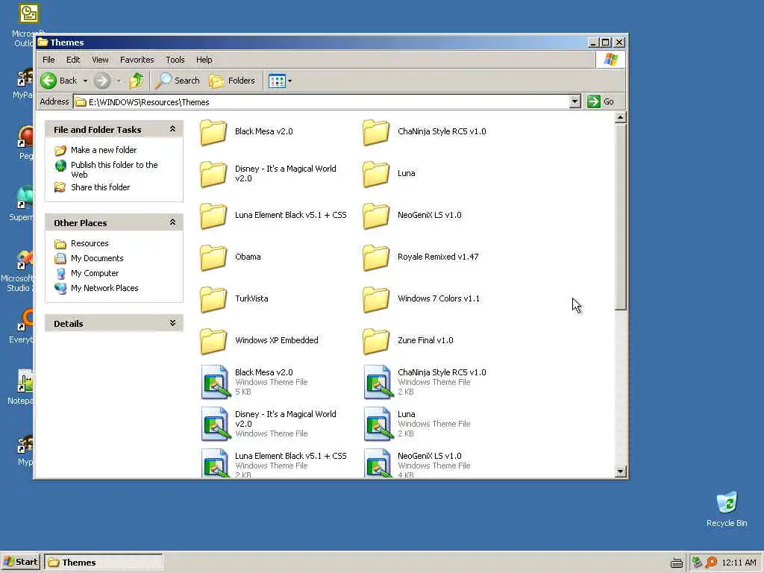Select the ChaNinja Style RC5 v1.0 folder icon
This screenshot has width=764, height=573.
click(x=376, y=132)
